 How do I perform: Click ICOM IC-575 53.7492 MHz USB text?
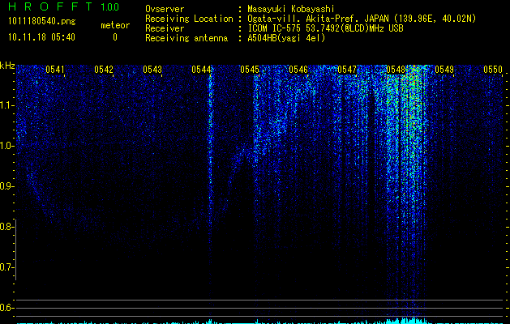tap(325, 28)
